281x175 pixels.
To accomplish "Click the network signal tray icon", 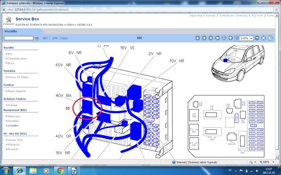I will [x=252, y=171].
